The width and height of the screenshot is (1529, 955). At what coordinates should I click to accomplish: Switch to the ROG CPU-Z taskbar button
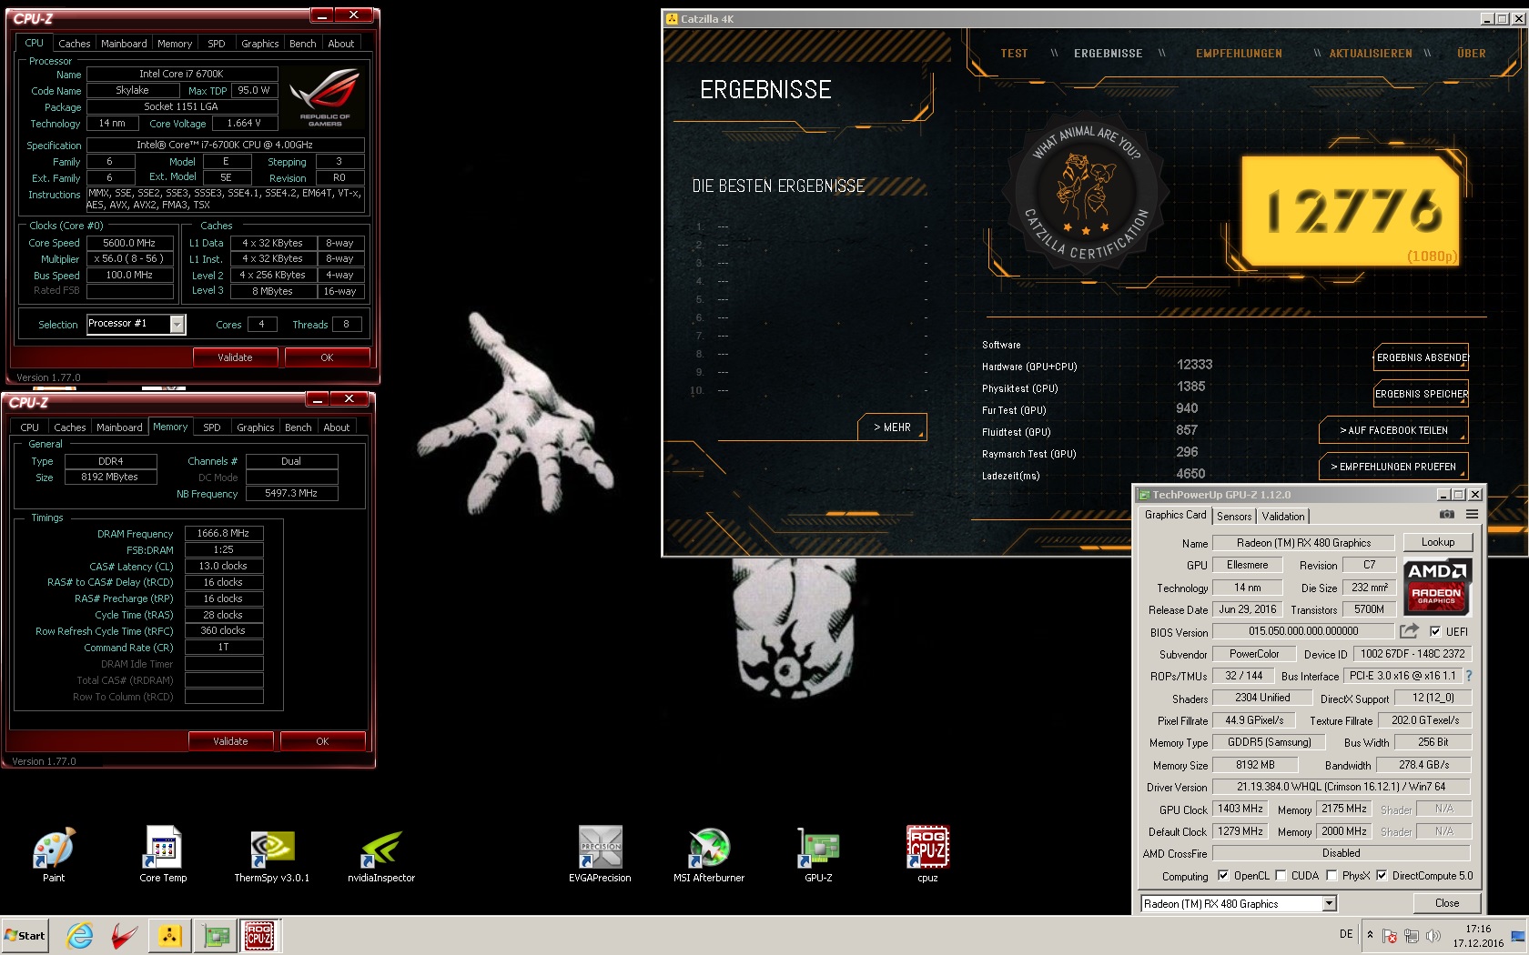(x=259, y=935)
